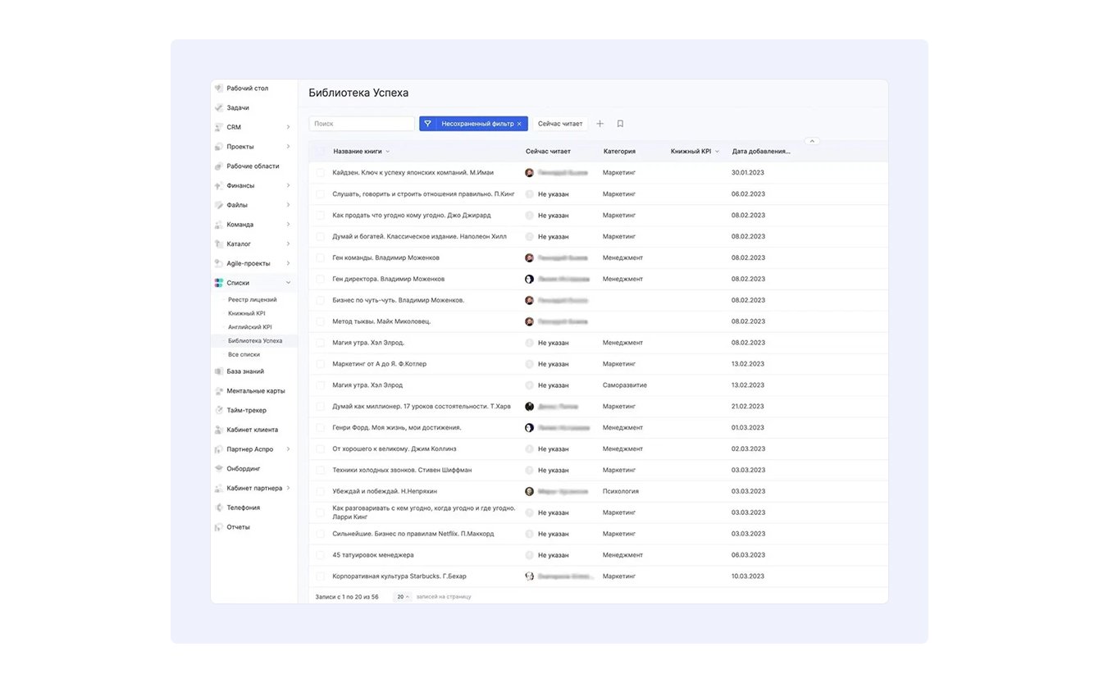This screenshot has height=683, width=1099.
Task: Expand the Финансы submenu chevron
Action: (288, 185)
